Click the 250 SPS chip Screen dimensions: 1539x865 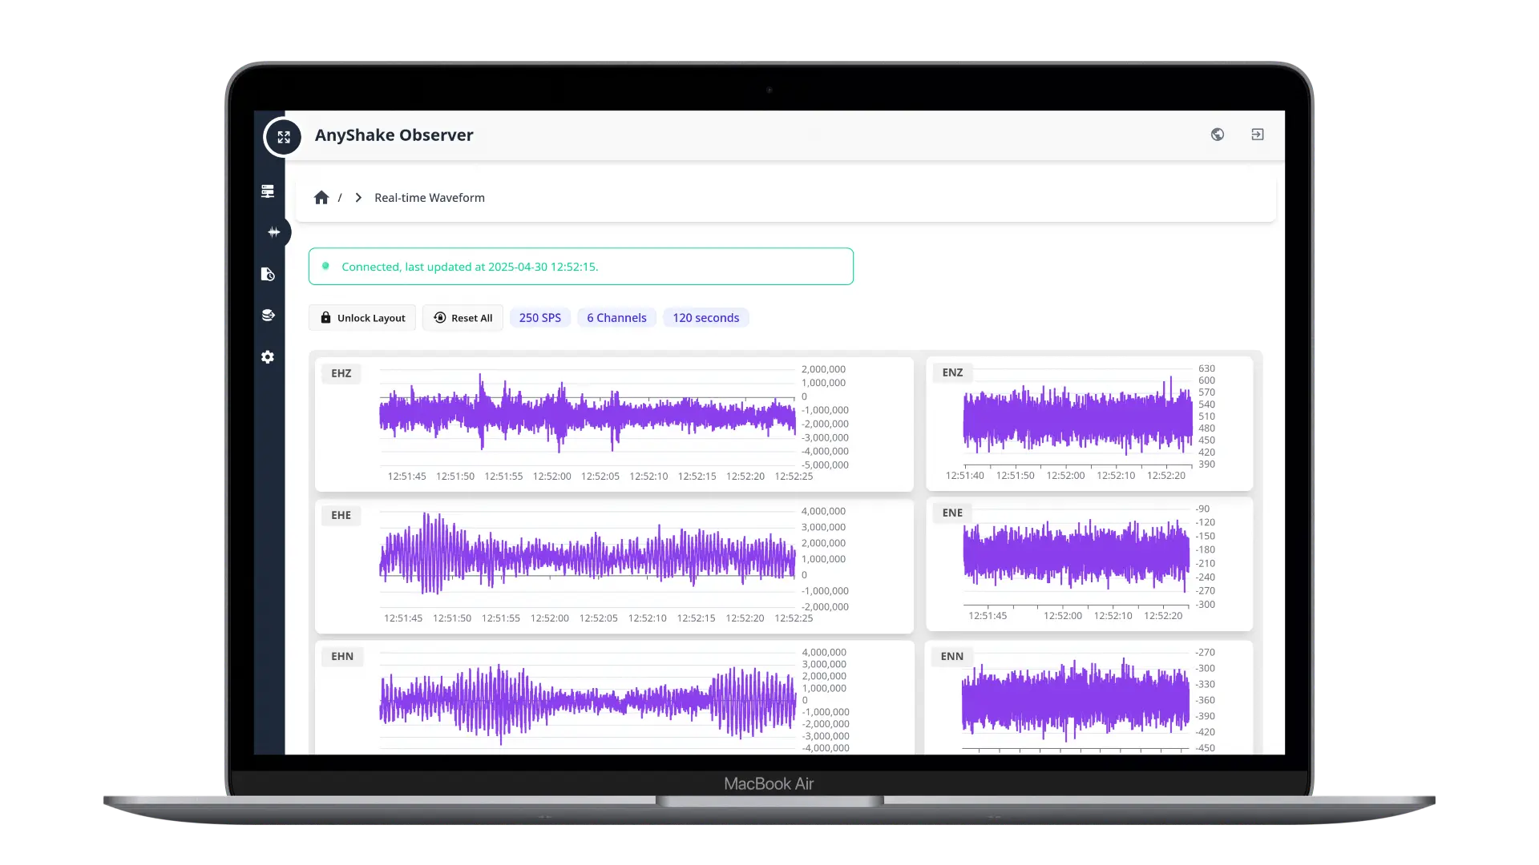[x=539, y=318]
